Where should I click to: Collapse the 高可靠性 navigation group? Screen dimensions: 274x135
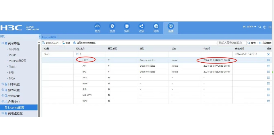tap(3, 43)
